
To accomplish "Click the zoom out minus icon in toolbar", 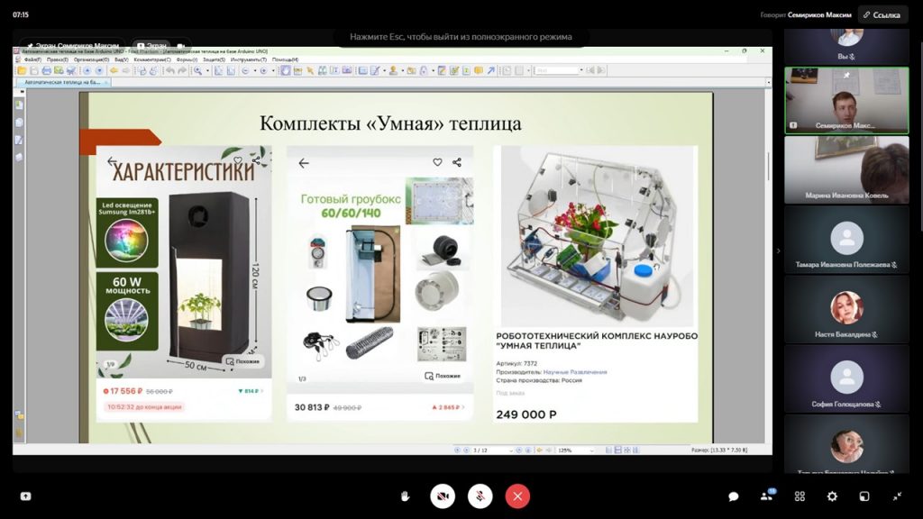I will pyautogui.click(x=246, y=70).
